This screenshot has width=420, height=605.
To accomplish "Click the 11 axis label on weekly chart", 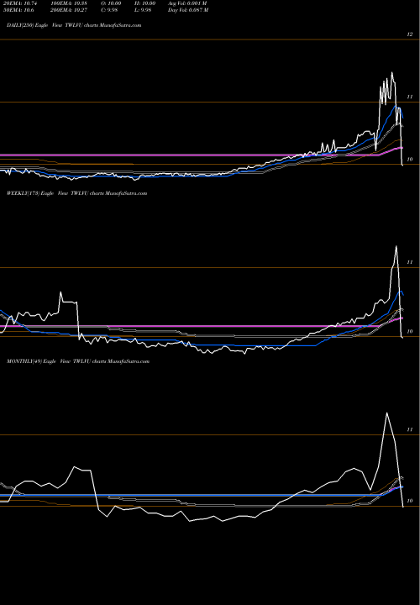I will click(x=410, y=262).
